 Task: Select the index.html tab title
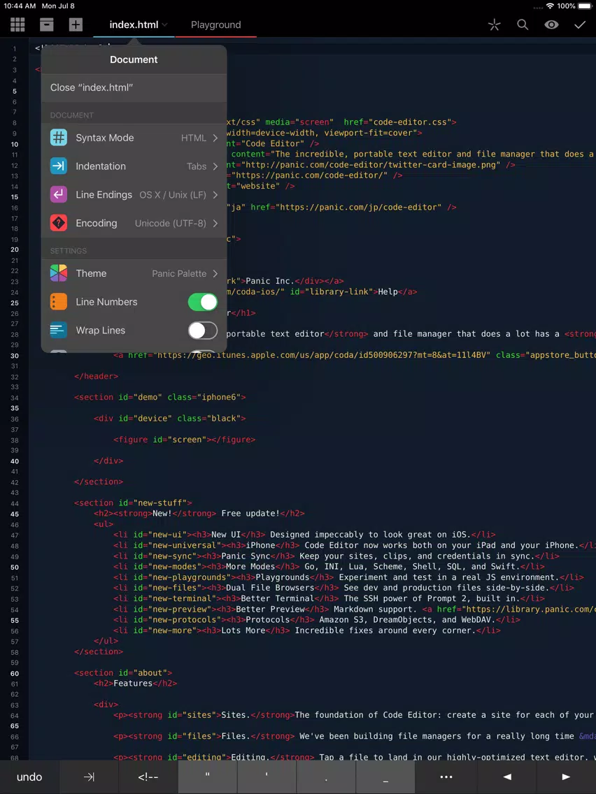tap(134, 25)
